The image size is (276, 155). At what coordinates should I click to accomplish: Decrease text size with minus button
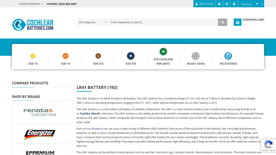(x=262, y=4)
